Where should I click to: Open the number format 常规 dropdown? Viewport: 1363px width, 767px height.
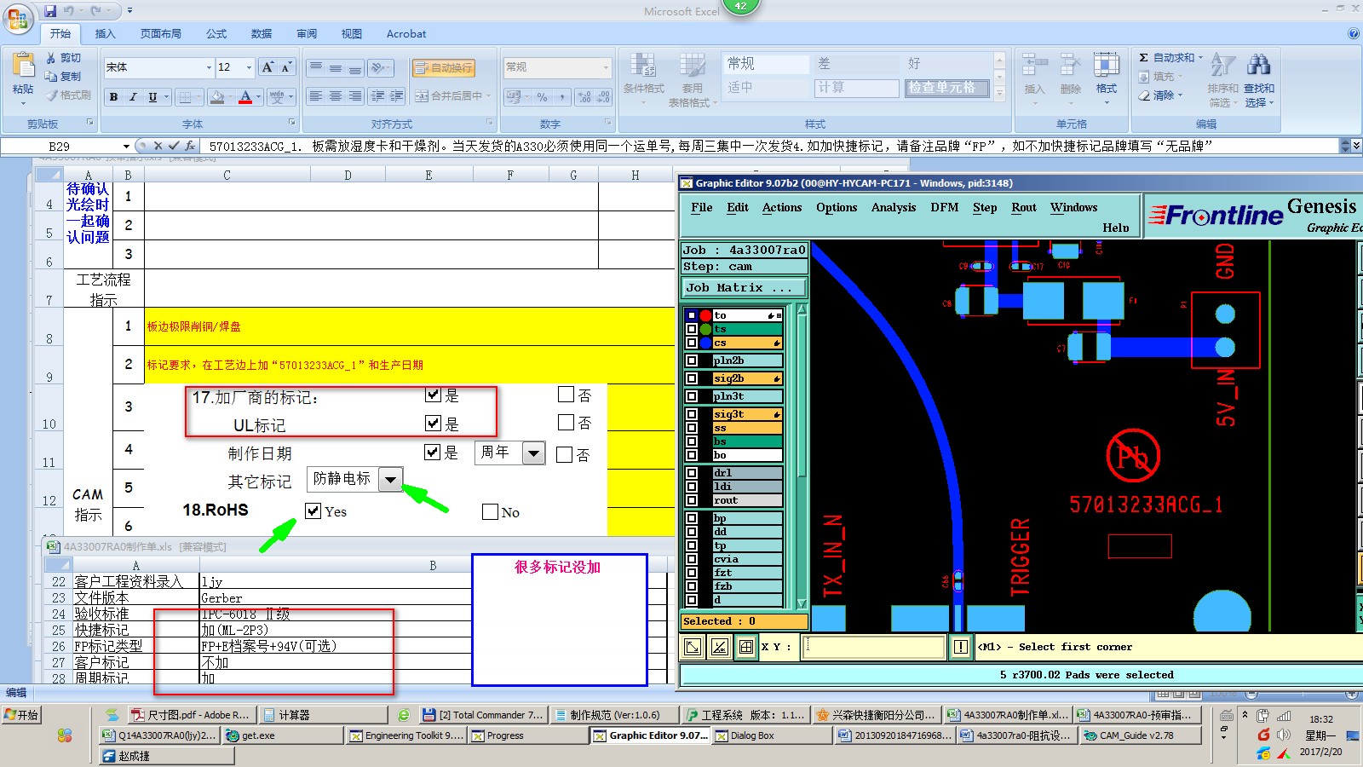coord(606,67)
